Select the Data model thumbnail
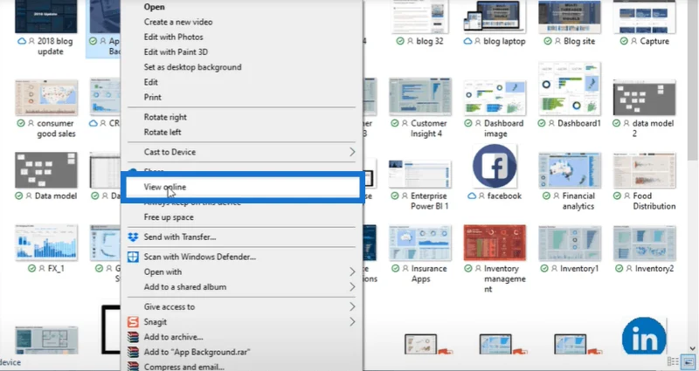The height and width of the screenshot is (371, 699). [46, 170]
